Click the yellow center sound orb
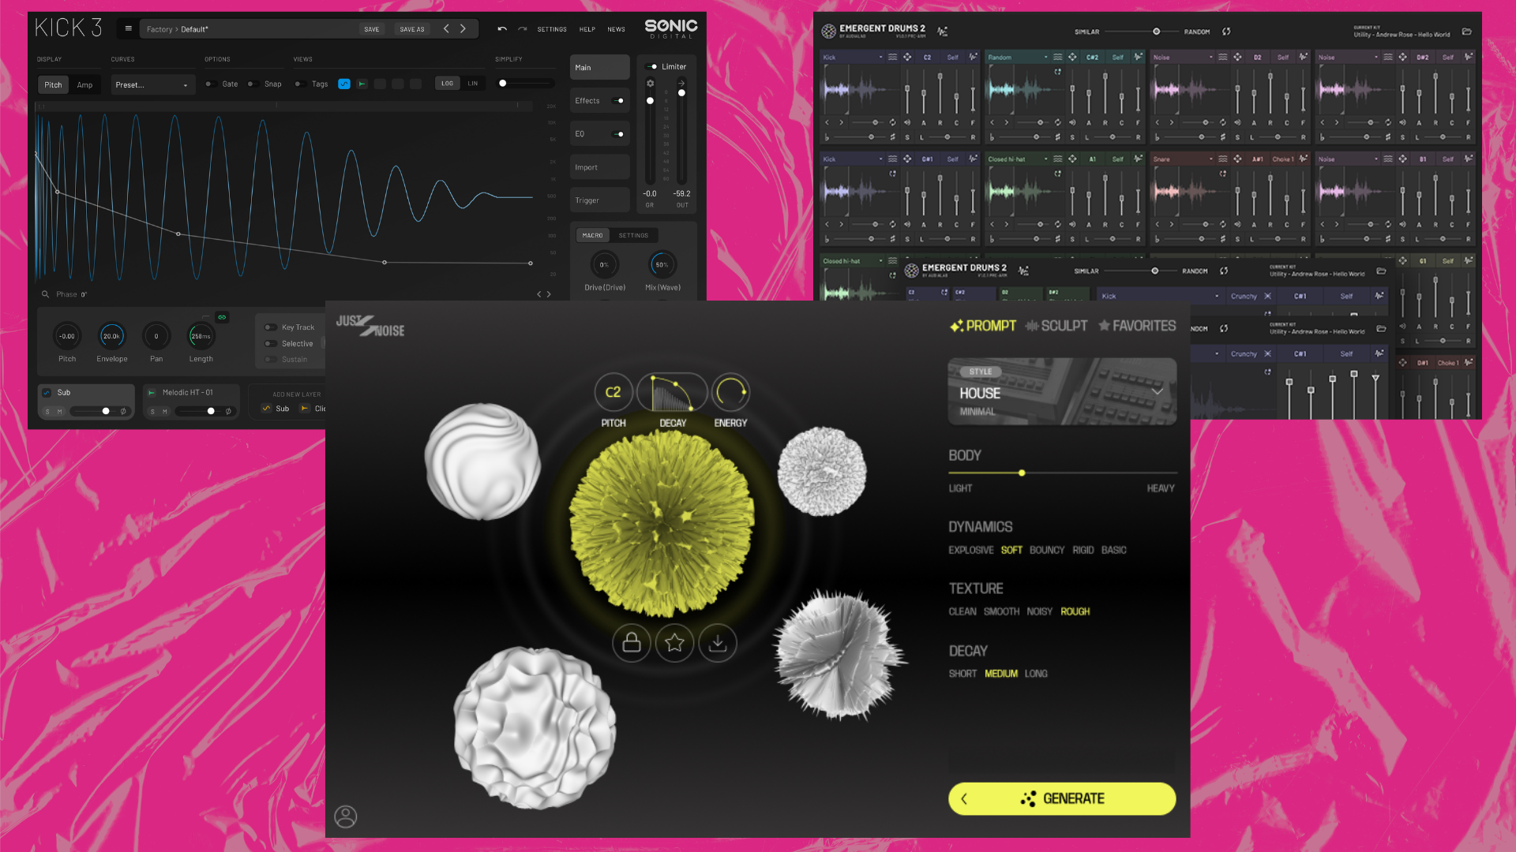This screenshot has width=1516, height=852. [x=662, y=524]
